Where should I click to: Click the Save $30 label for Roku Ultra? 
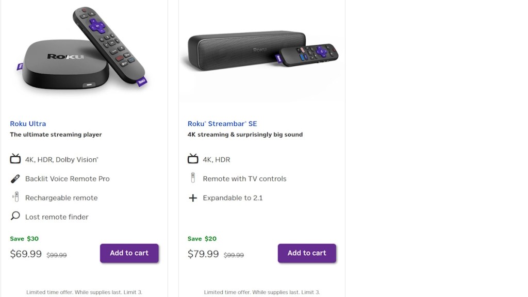coord(24,238)
